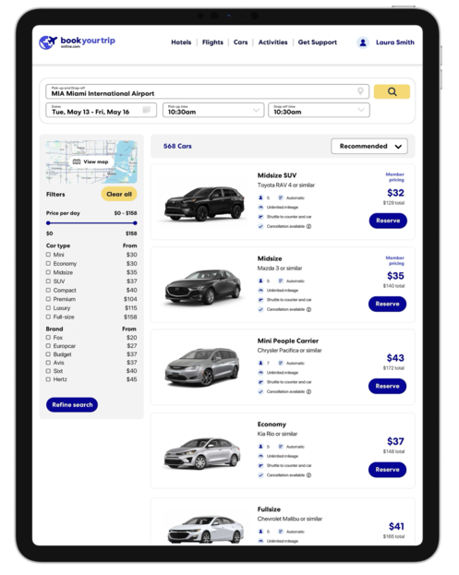The width and height of the screenshot is (459, 575).
Task: Click the Kia Rio car image
Action: (x=202, y=453)
